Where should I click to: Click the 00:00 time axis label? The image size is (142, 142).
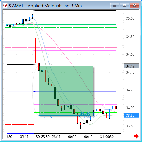pyautogui.click(x=72, y=137)
